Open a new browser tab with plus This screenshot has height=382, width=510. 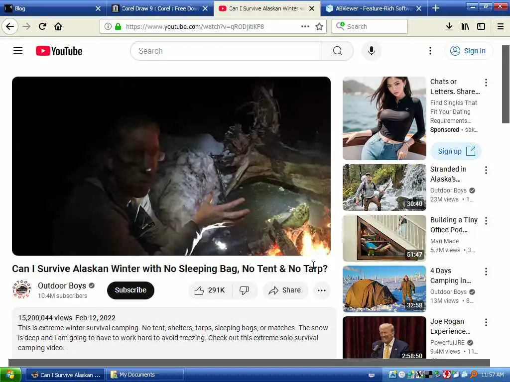[x=435, y=8]
